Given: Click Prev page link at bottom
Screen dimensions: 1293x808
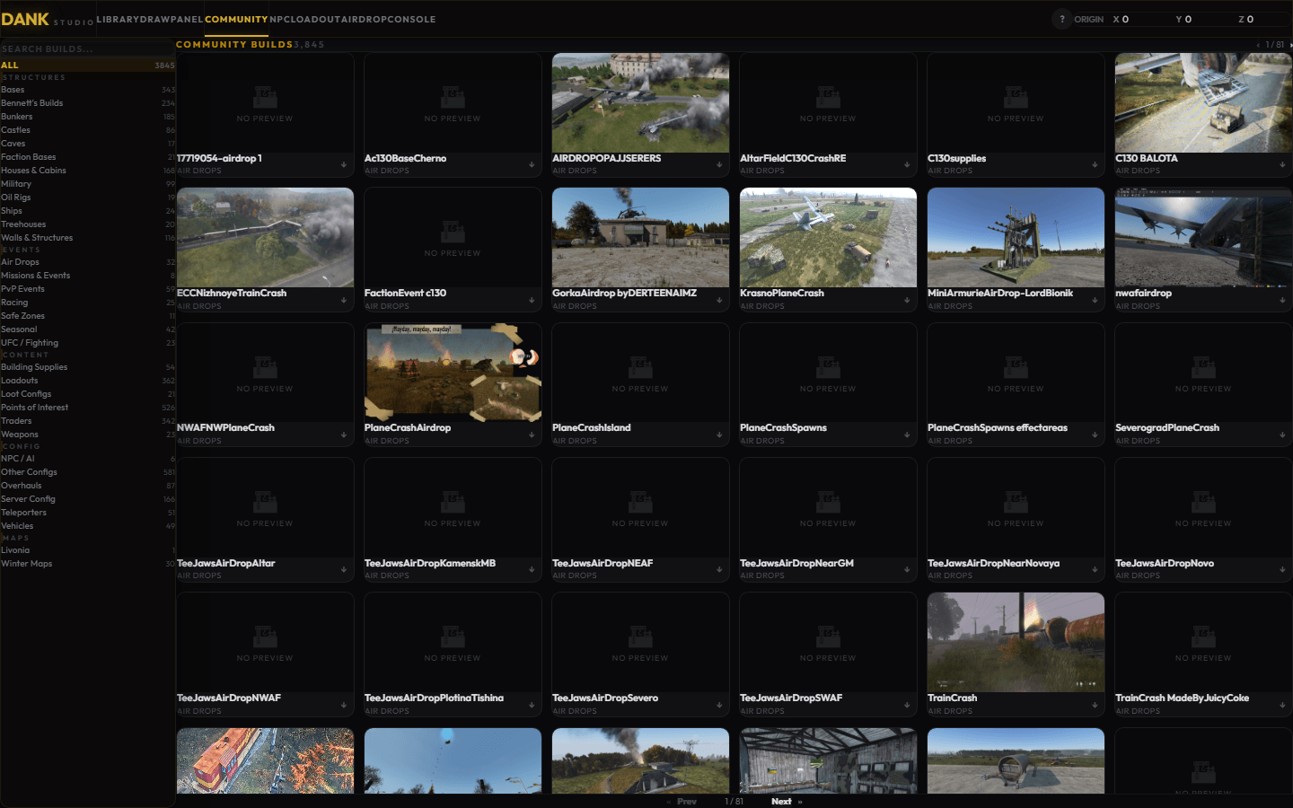Looking at the screenshot, I should pyautogui.click(x=687, y=802).
